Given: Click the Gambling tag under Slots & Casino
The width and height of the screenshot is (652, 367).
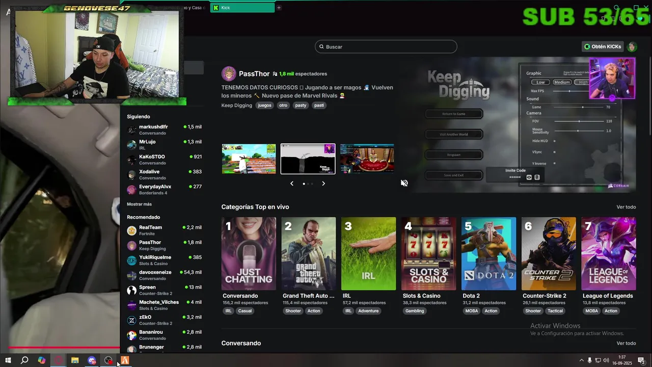Looking at the screenshot, I should coord(415,311).
